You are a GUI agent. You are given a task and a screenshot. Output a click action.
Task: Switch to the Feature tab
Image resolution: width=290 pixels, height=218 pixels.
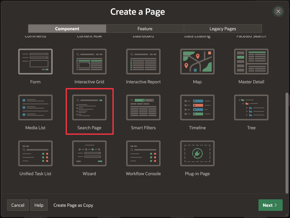(145, 29)
